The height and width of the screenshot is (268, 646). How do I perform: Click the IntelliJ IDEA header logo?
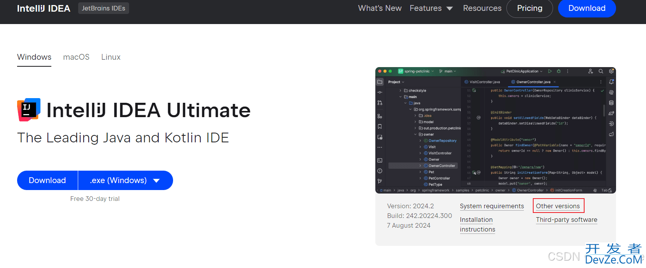44,8
